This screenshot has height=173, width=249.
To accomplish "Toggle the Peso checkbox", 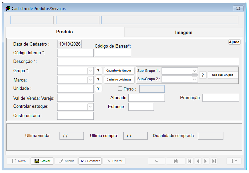I will [120, 89].
